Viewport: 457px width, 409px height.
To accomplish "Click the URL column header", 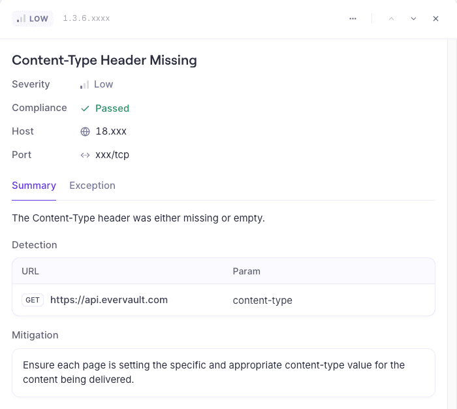I will tap(31, 271).
